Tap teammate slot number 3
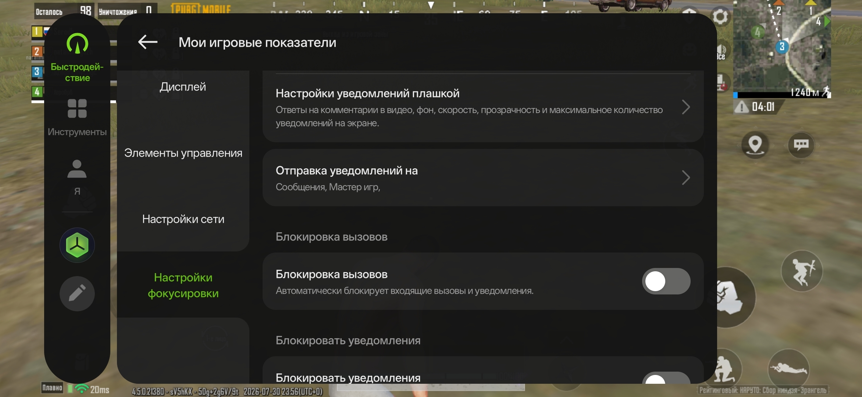Screen dimensions: 862x397 pyautogui.click(x=37, y=71)
